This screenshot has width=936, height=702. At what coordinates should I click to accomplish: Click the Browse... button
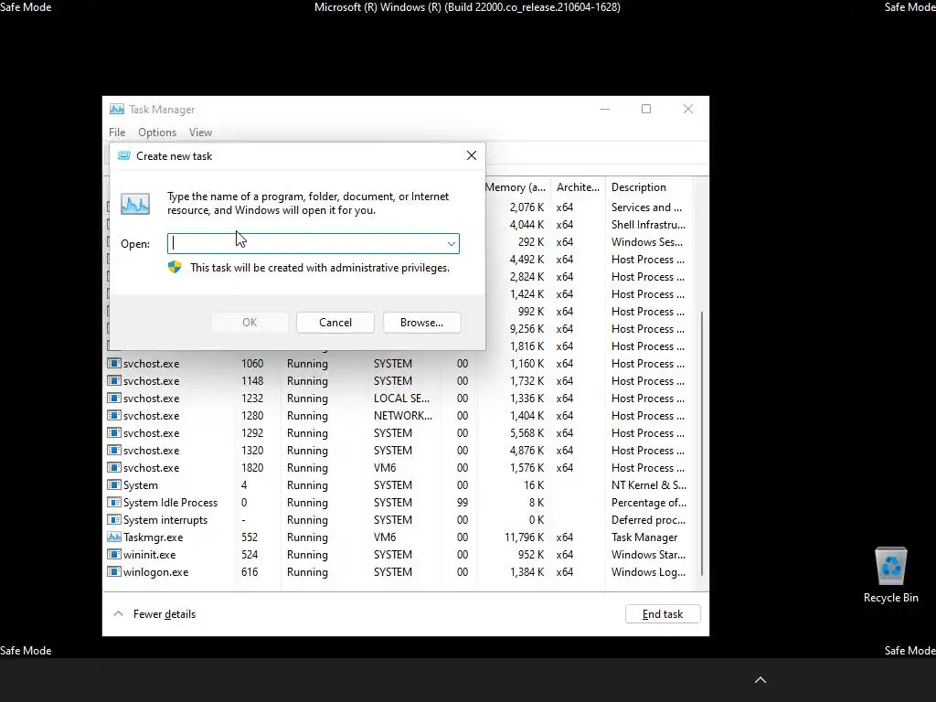(x=422, y=323)
